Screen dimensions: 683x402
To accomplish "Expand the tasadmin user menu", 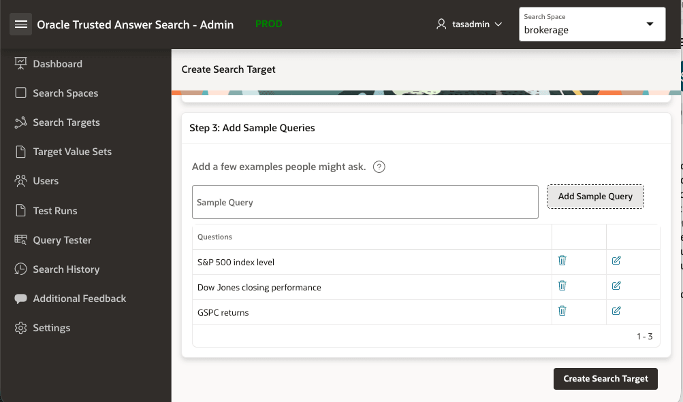I will coord(470,24).
